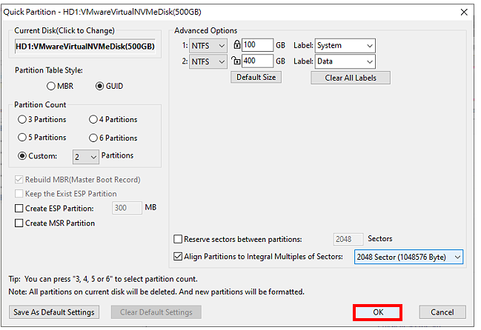481x330 pixels.
Task: Click the reserved sectors field 2048
Action: pos(348,239)
